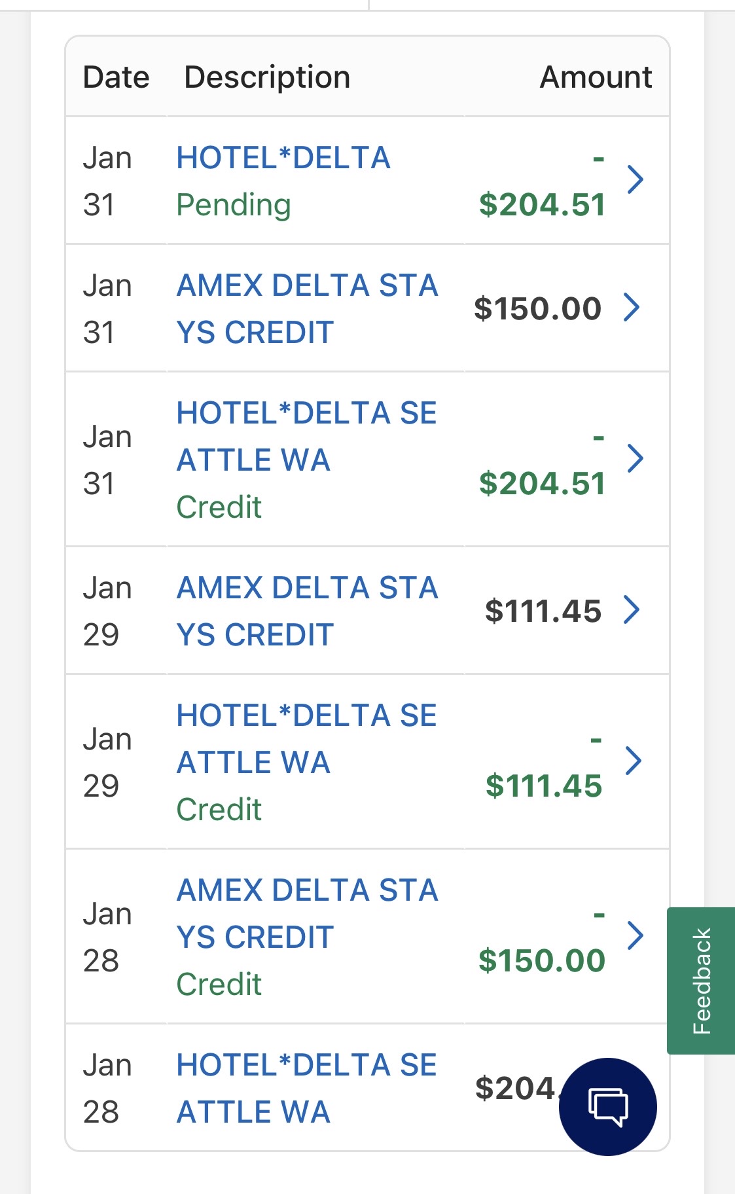This screenshot has width=735, height=1194.
Task: Open Jan 28 HOTEL*DELTA SEATTLE WA link
Action: [x=306, y=1088]
